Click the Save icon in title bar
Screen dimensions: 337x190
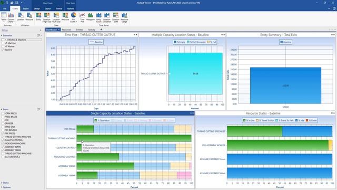[x=17, y=3]
